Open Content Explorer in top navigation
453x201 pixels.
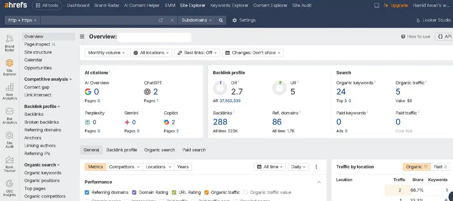point(270,5)
